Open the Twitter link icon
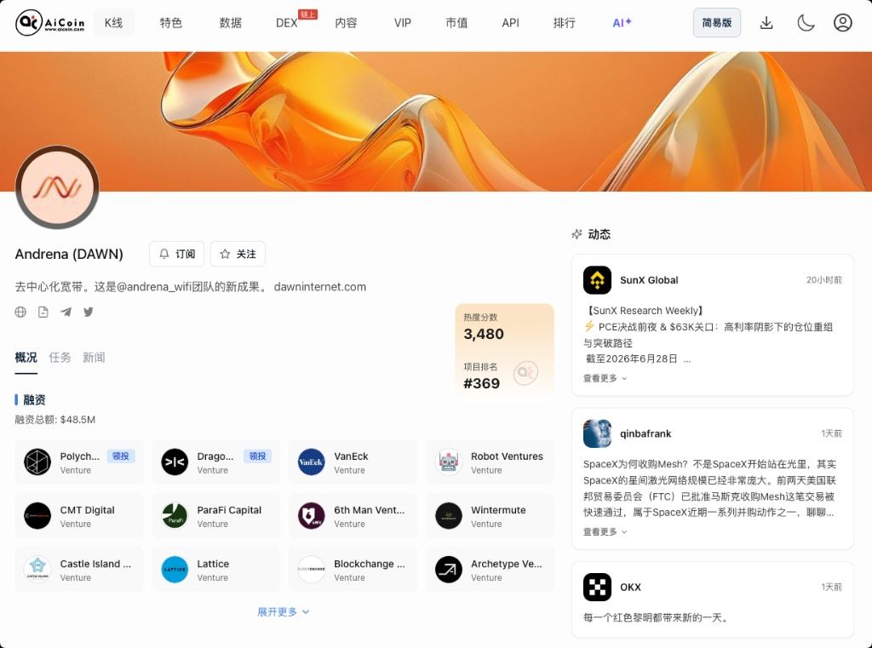Screen dimensions: 872x648 89,312
